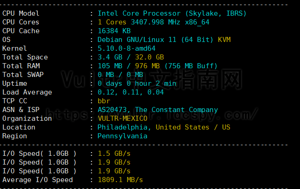
Task: Click the 16384 KB cache value
Action: click(114, 31)
